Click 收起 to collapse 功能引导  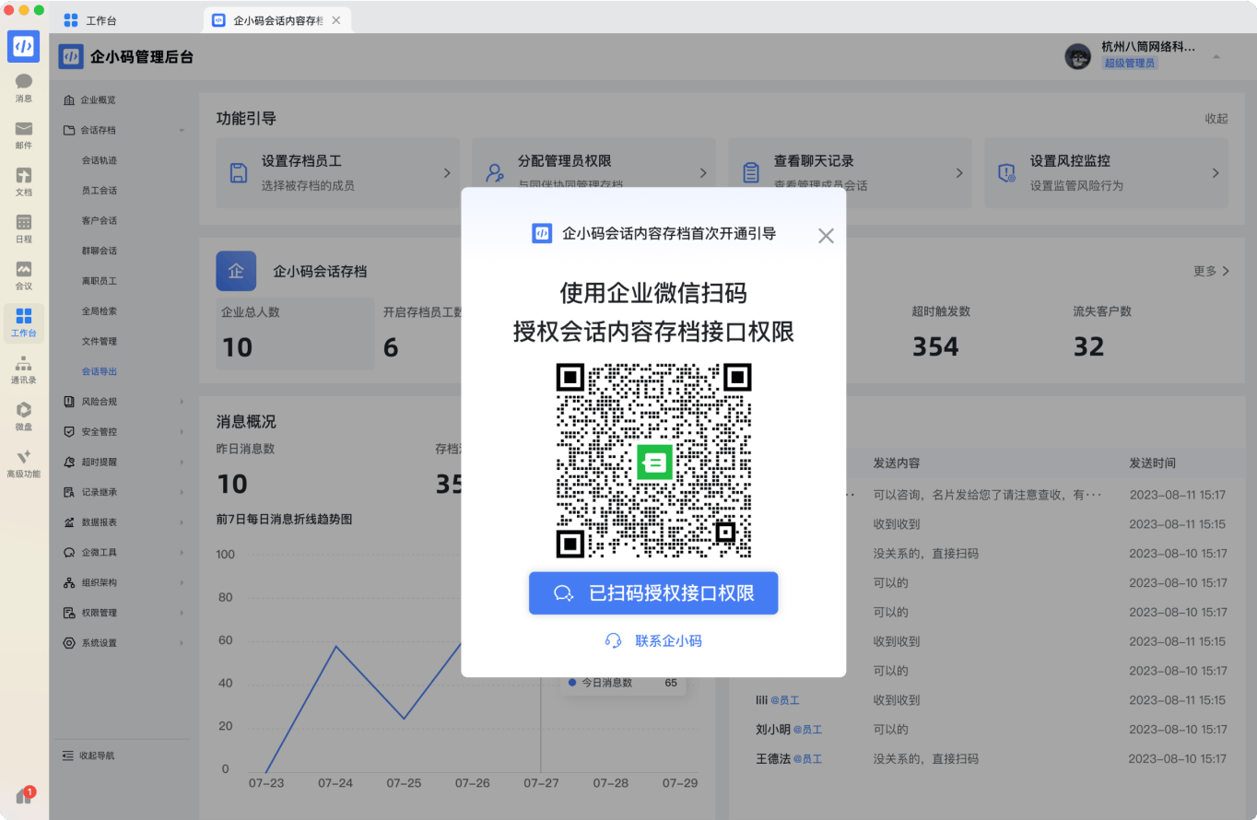(1216, 119)
